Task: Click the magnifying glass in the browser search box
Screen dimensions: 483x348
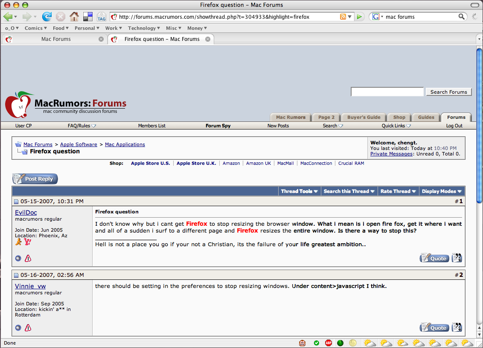Action: 461,17
